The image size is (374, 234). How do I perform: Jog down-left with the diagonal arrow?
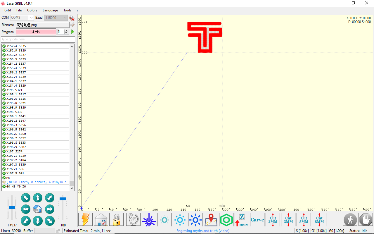[26, 221]
